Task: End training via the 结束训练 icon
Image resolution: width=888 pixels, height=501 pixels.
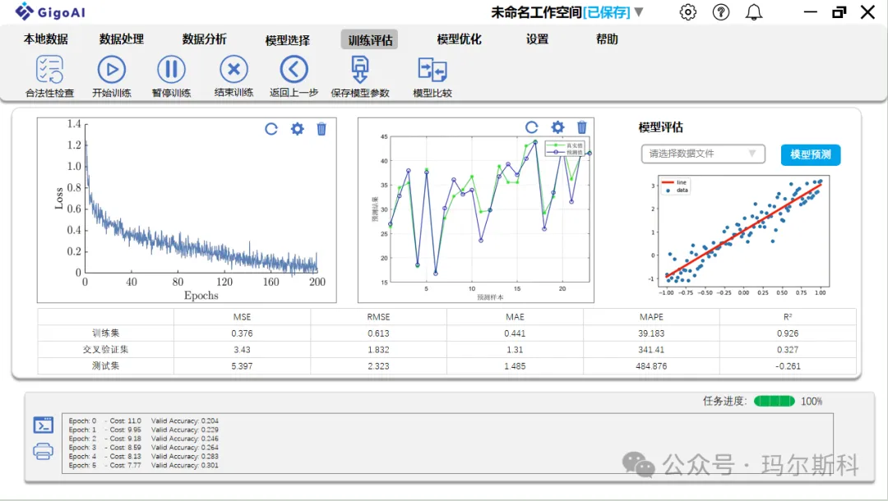Action: point(234,70)
